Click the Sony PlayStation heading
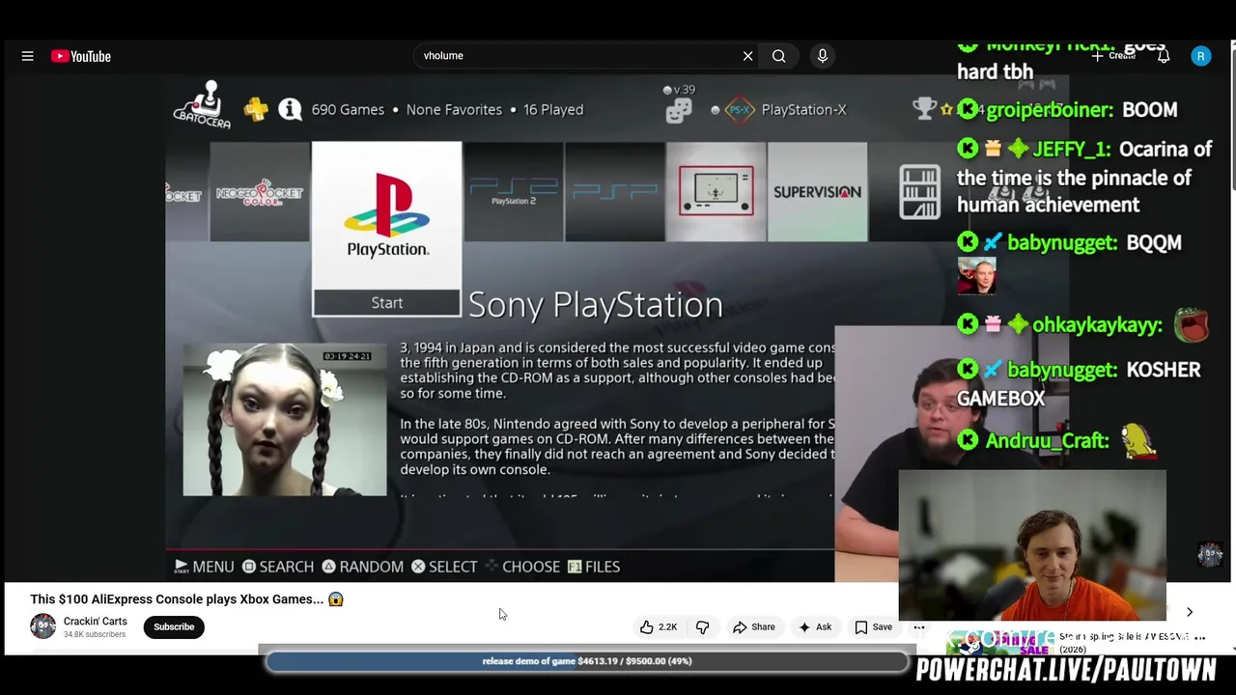This screenshot has width=1236, height=695. tap(596, 305)
